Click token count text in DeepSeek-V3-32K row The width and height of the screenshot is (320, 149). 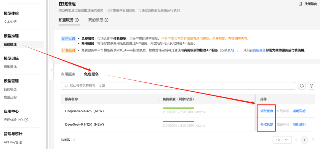[x=184, y=112]
